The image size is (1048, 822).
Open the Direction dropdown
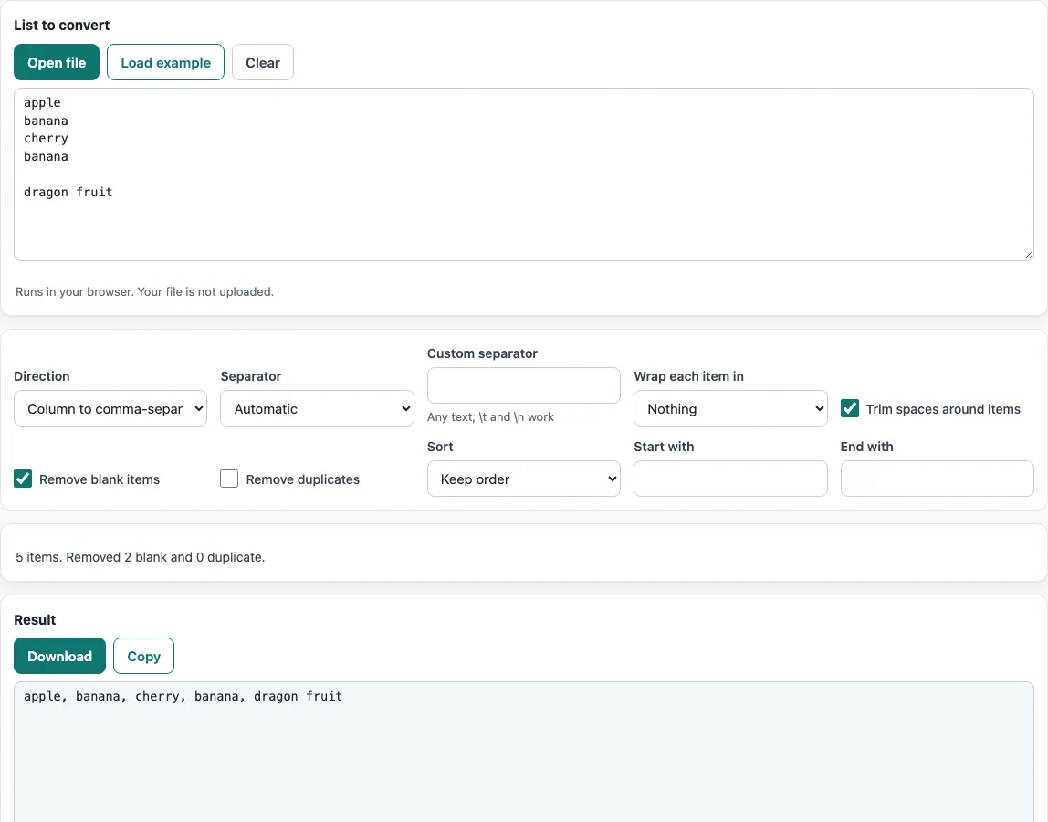pos(110,408)
